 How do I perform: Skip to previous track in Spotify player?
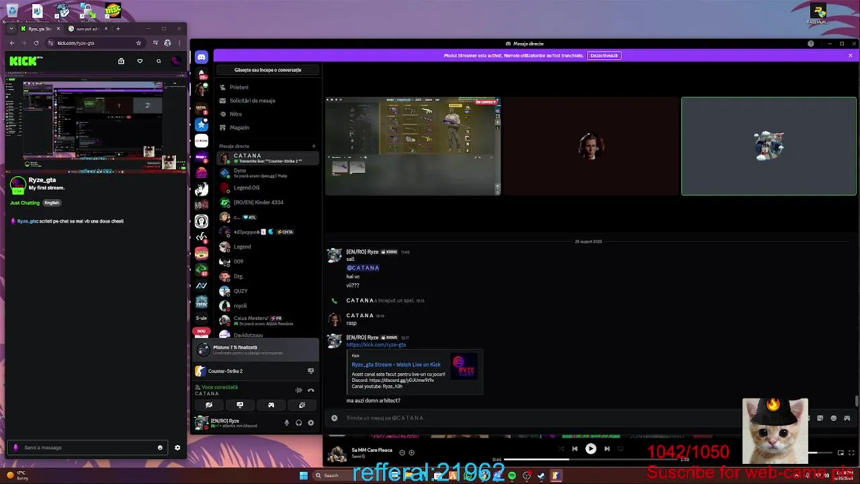(574, 449)
